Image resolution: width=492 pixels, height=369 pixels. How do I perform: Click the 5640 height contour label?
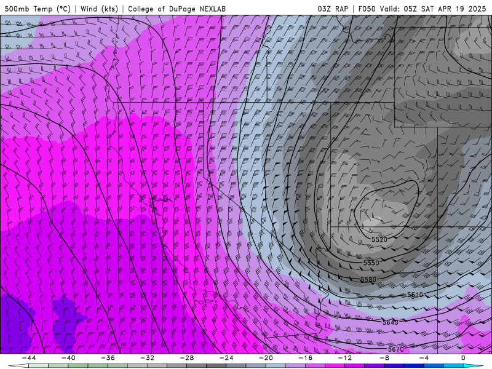pos(391,322)
